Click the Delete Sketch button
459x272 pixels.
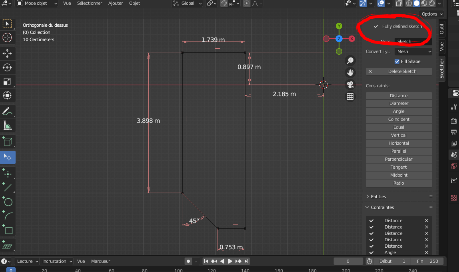tap(399, 71)
